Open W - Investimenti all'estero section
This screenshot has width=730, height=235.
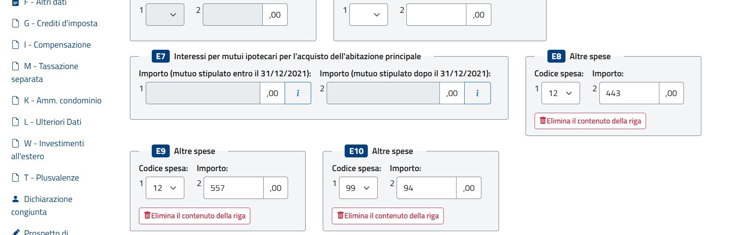[48, 150]
